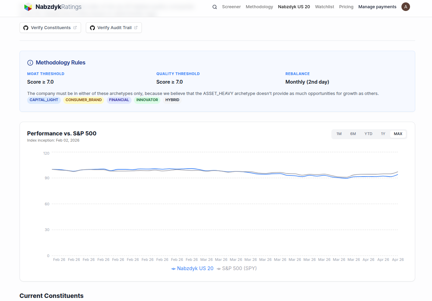Select Nabzdyk US 20 nav item
432x301 pixels.
(294, 7)
